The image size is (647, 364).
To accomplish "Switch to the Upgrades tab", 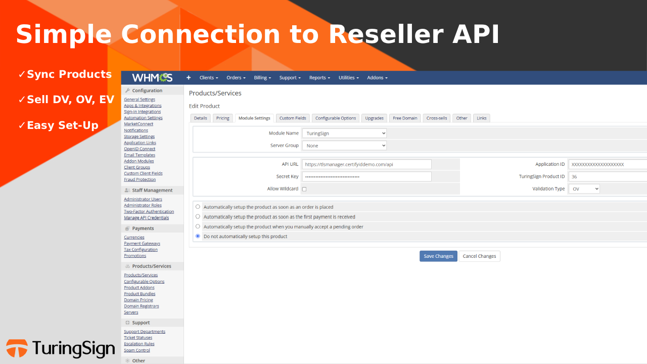I will point(375,118).
